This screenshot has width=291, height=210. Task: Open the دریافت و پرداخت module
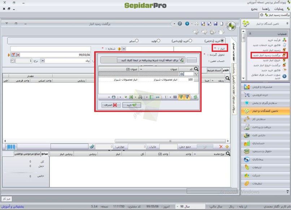(x=265, y=127)
